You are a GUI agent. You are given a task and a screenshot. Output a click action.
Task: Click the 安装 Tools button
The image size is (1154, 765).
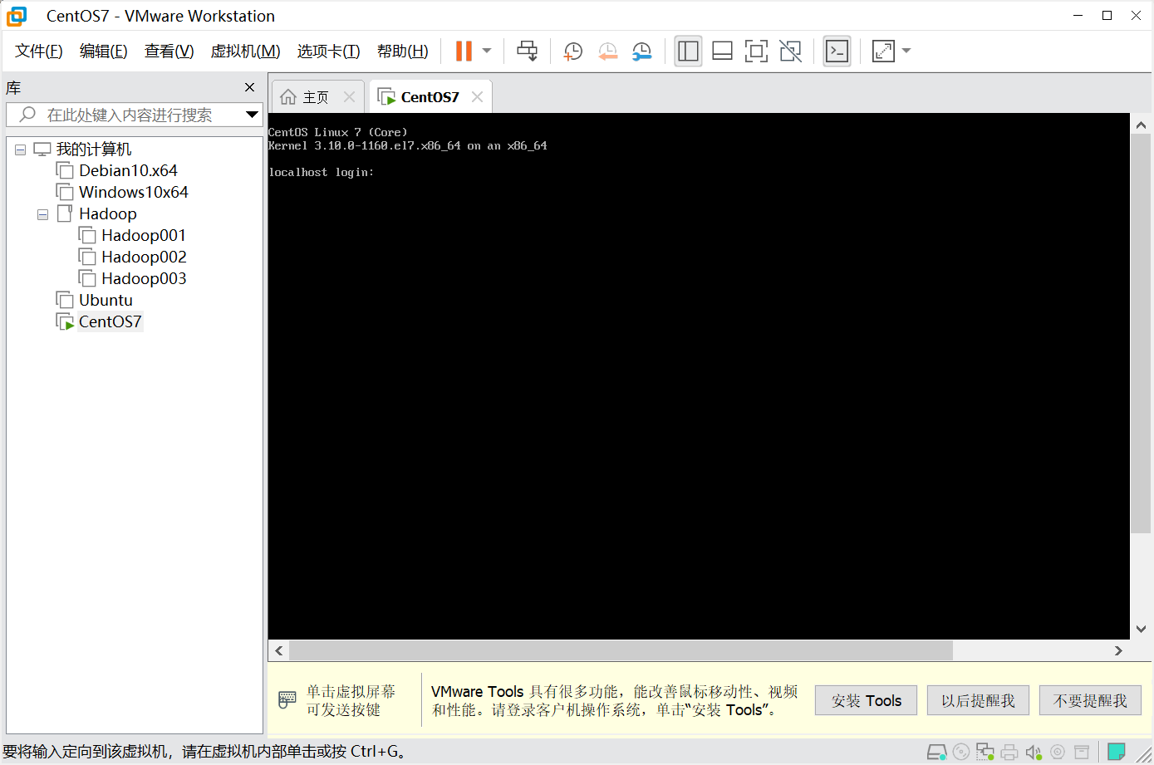point(866,700)
